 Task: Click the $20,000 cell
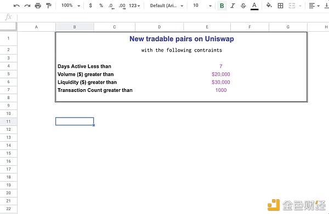pos(221,74)
